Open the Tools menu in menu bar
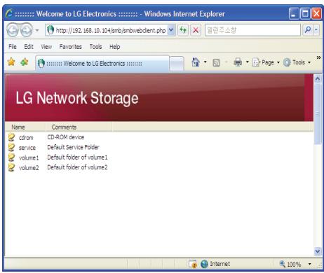Image resolution: width=324 pixels, height=273 pixels. click(95, 47)
